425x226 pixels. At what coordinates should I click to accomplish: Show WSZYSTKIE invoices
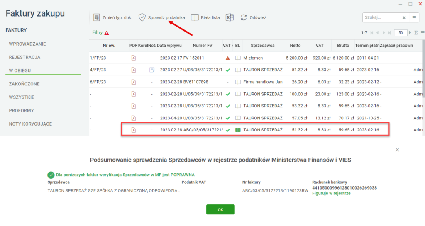tap(22, 97)
